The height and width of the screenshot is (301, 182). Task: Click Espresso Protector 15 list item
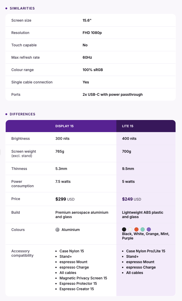point(78,283)
